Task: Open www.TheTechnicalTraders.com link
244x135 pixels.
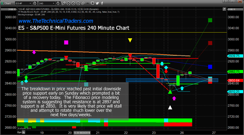Action: (x=56, y=21)
